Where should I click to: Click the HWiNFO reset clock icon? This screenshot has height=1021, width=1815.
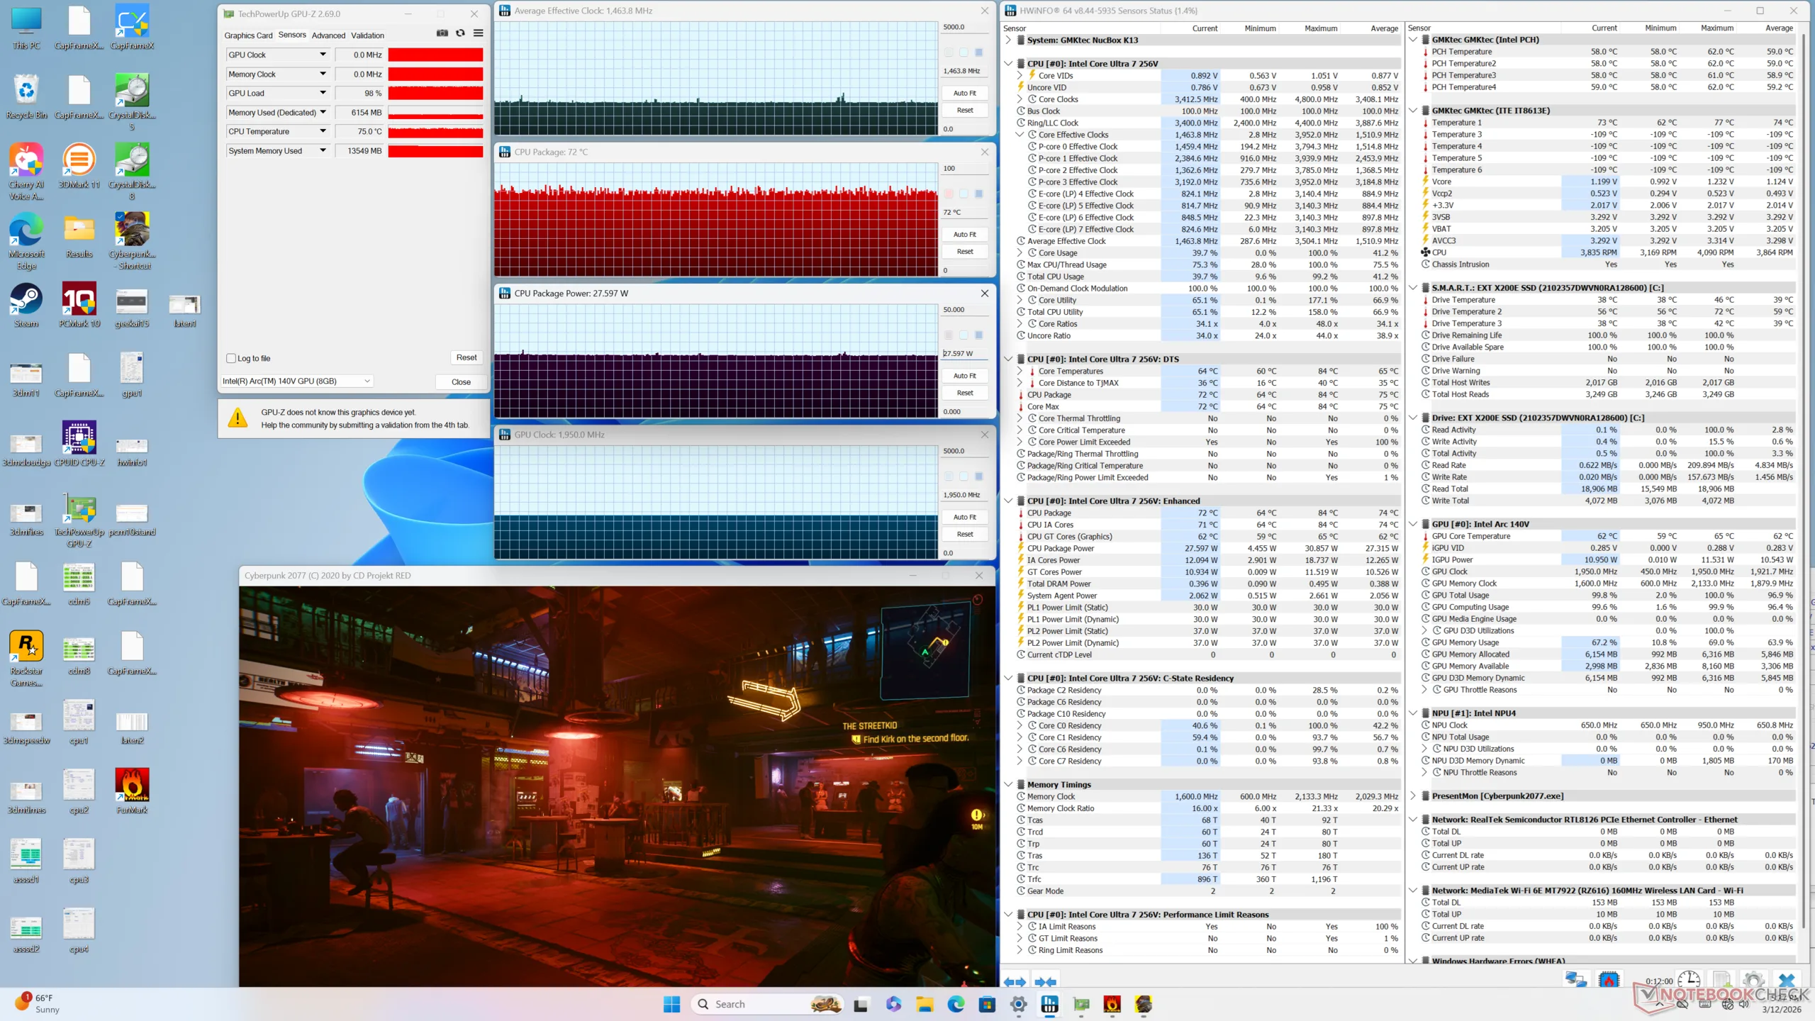click(x=1689, y=981)
